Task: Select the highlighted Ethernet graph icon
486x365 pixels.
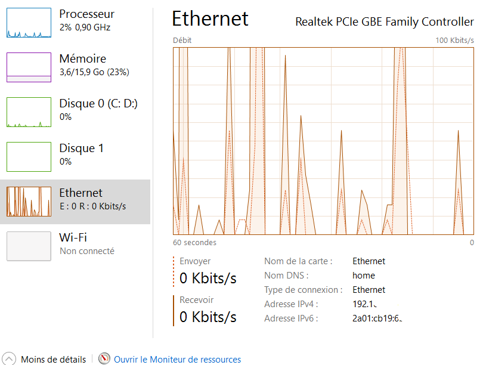Action: pos(29,201)
